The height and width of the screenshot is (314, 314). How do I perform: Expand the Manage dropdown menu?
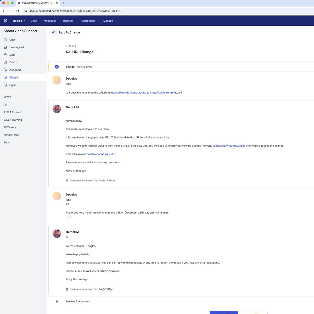click(x=109, y=21)
